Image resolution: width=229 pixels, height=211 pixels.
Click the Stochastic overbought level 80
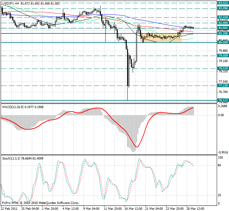click(219, 165)
